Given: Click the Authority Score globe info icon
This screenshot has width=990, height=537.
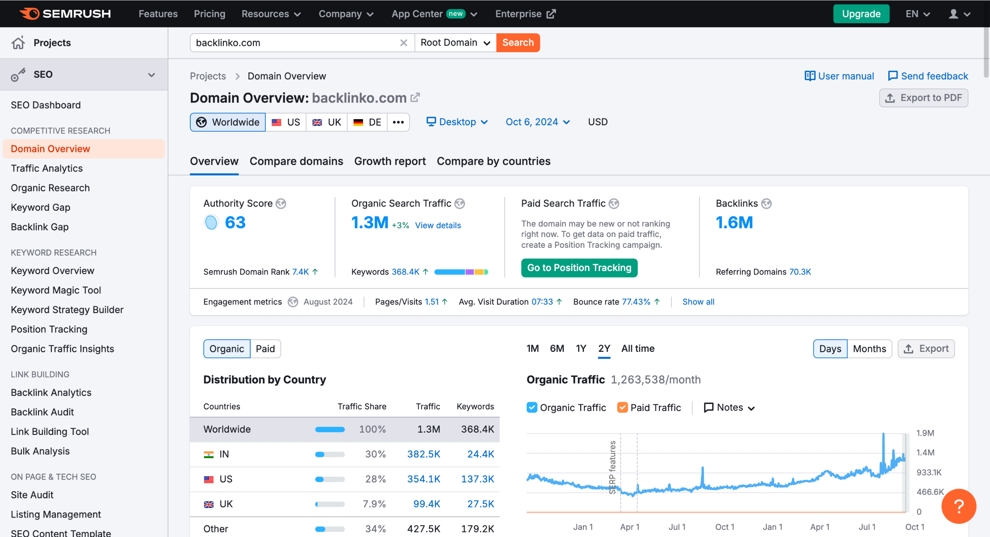Looking at the screenshot, I should click(x=281, y=203).
